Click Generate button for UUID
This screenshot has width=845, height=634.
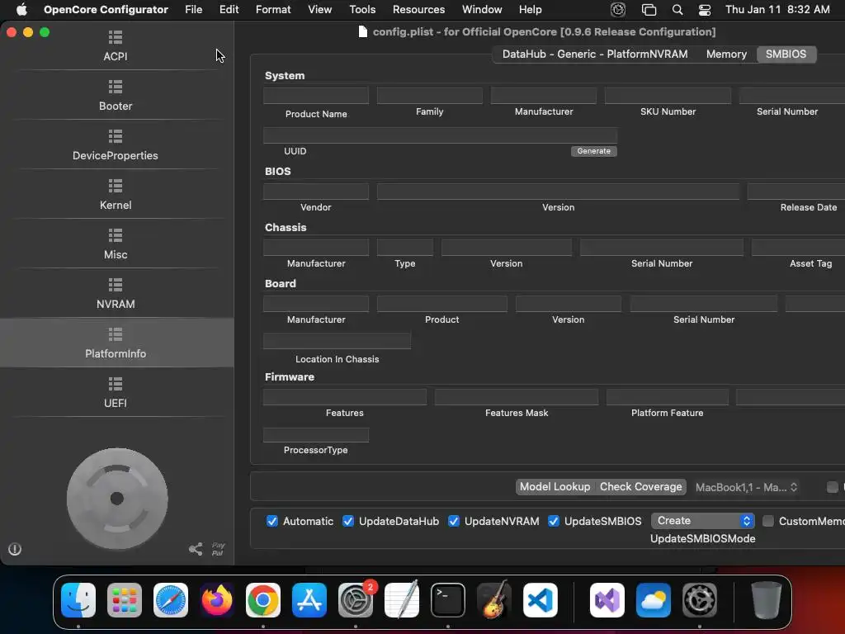point(594,151)
